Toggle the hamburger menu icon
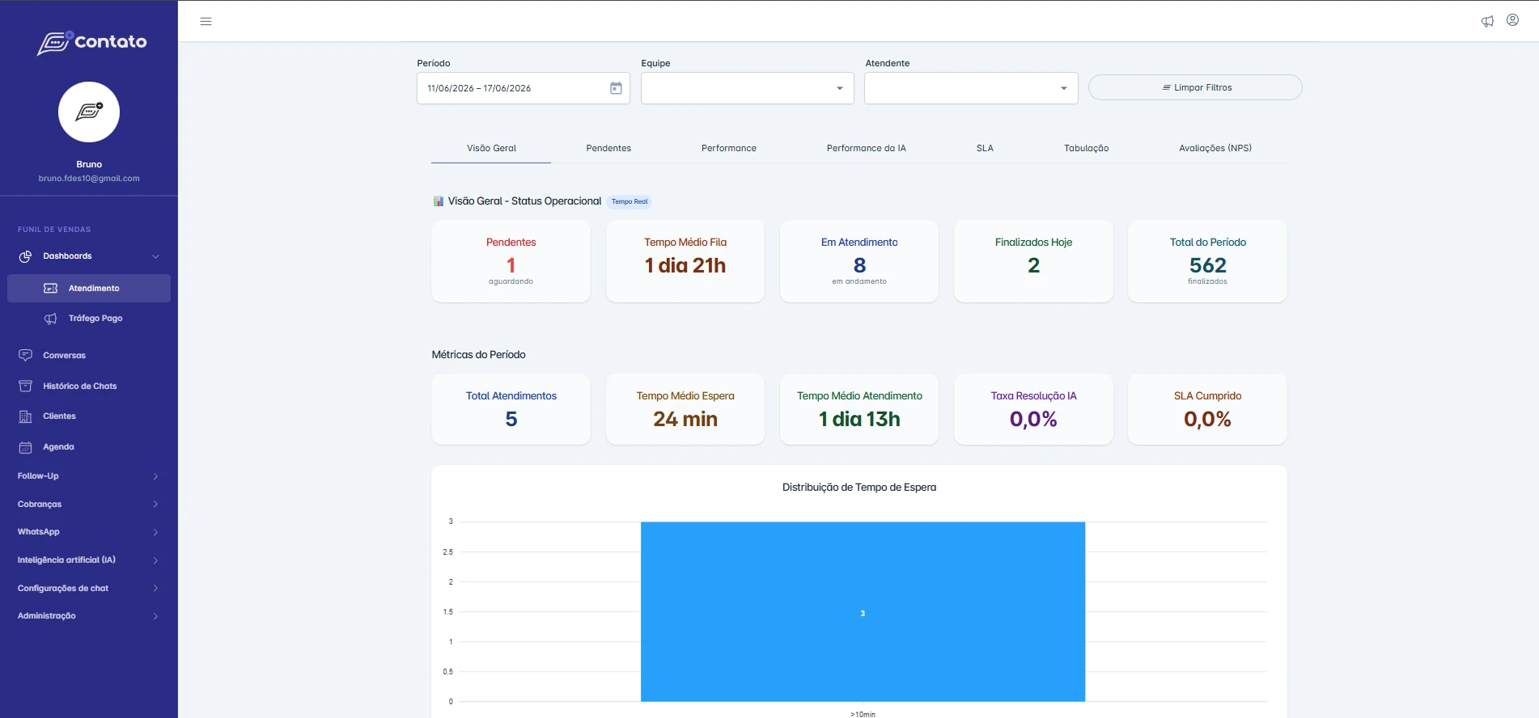The height and width of the screenshot is (718, 1539). 206,22
